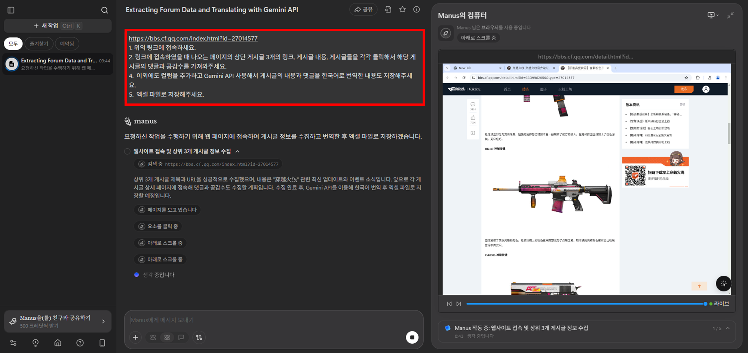The image size is (748, 353).
Task: Collapse the 웹사이트 접속 step section
Action: tap(237, 151)
